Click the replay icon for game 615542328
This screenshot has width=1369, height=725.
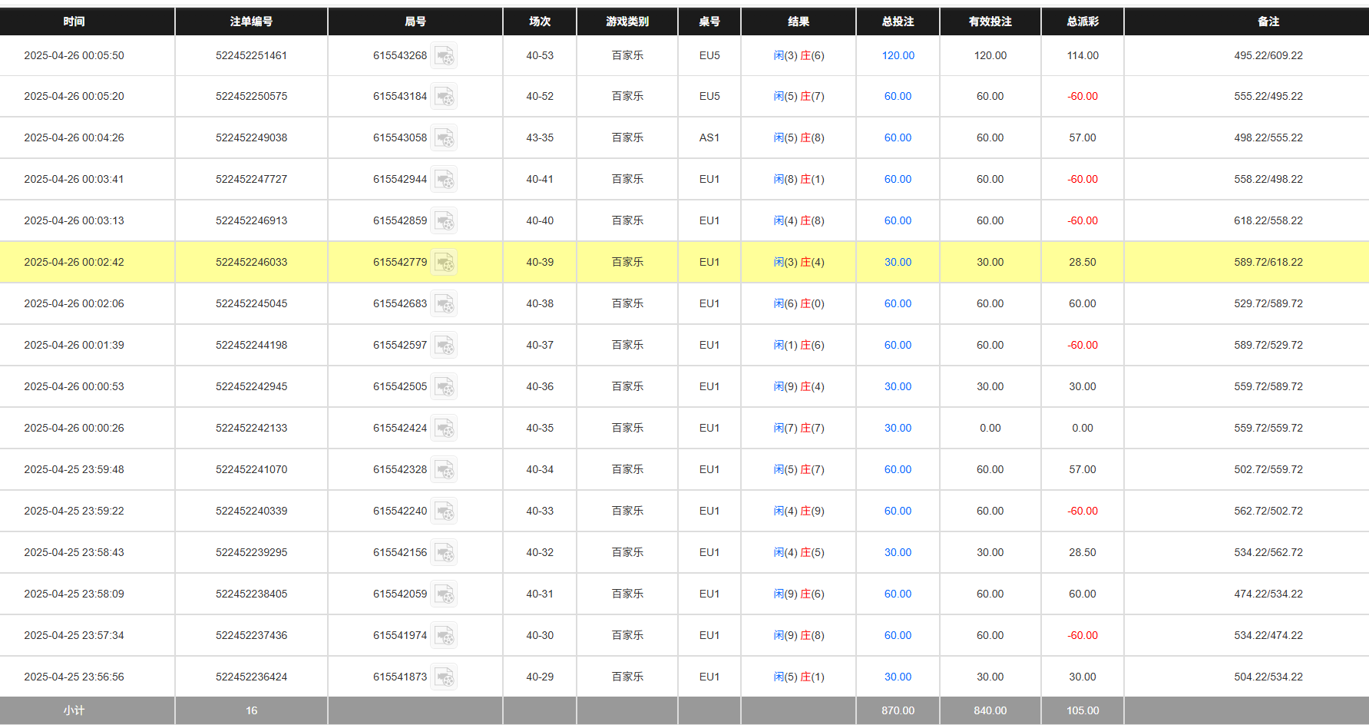tap(445, 469)
